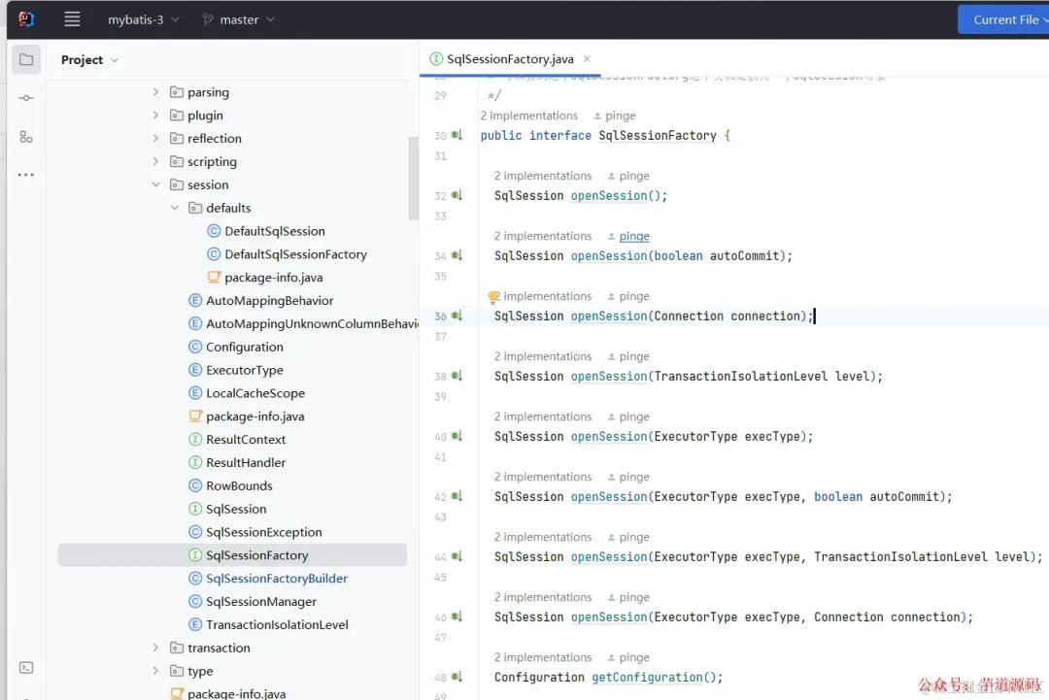Open the Commit tool window icon
Viewport: 1049px width, 700px height.
click(26, 98)
